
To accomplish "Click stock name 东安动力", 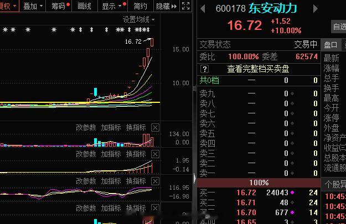I will [273, 8].
